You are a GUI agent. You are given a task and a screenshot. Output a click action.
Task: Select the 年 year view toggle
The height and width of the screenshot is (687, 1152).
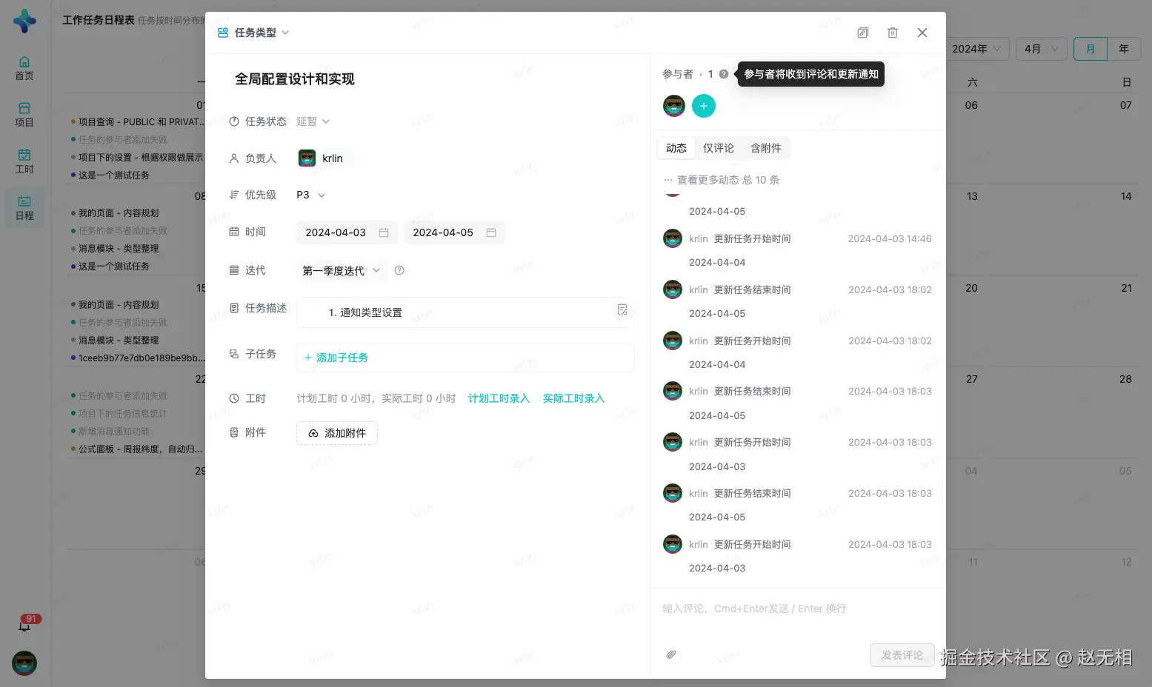1124,49
